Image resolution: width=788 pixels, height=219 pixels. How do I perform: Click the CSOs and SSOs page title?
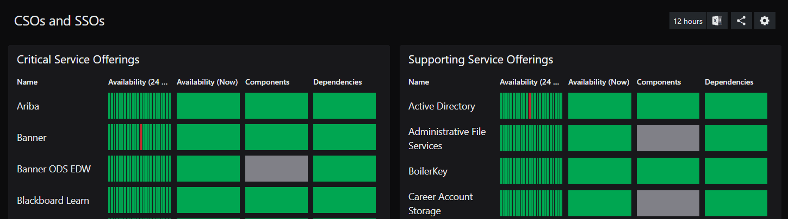59,21
